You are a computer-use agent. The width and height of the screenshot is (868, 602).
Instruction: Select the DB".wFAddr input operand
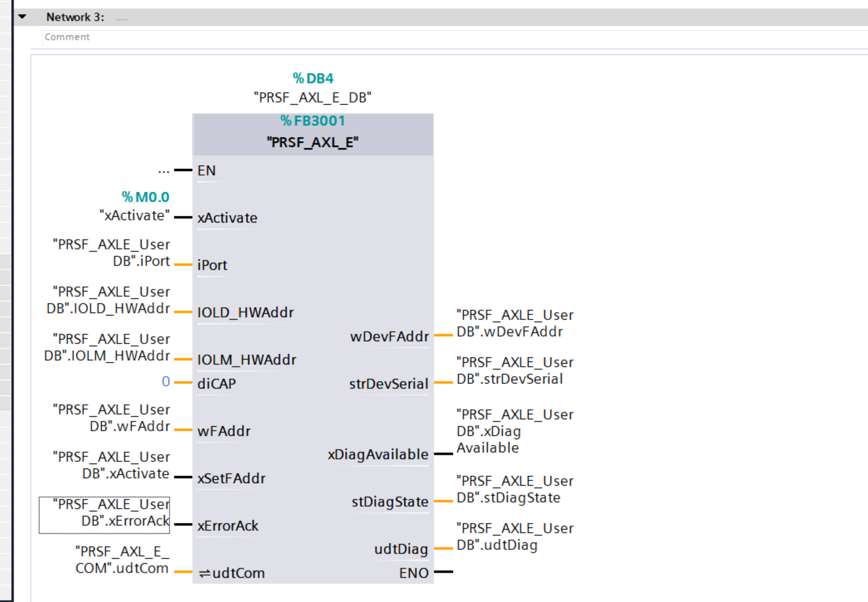click(x=111, y=418)
